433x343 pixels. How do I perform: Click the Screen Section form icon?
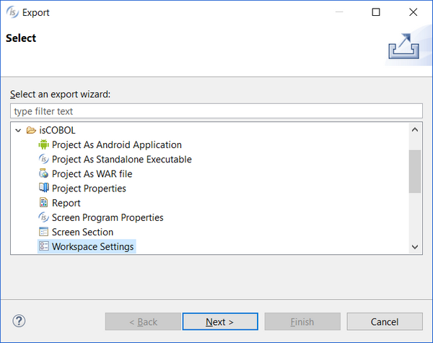pos(43,232)
